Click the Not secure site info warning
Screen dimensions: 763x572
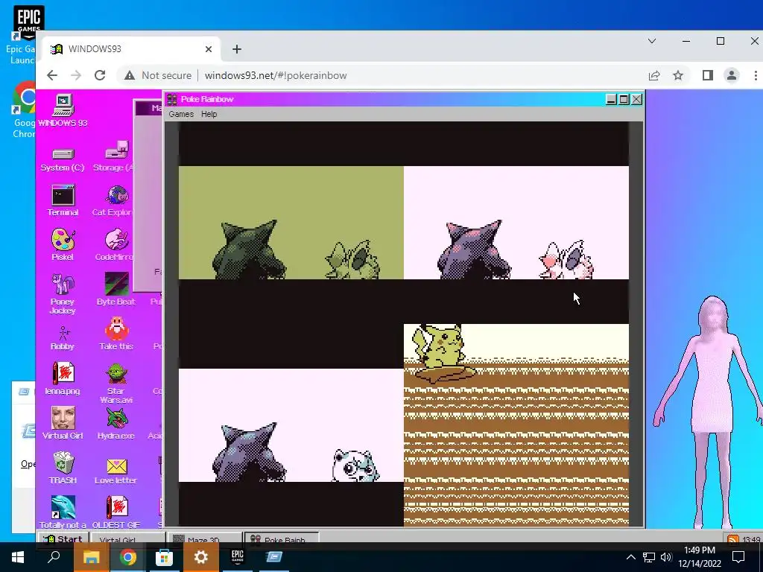[x=158, y=75]
